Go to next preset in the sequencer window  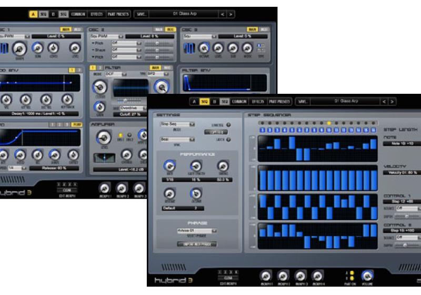[392, 102]
